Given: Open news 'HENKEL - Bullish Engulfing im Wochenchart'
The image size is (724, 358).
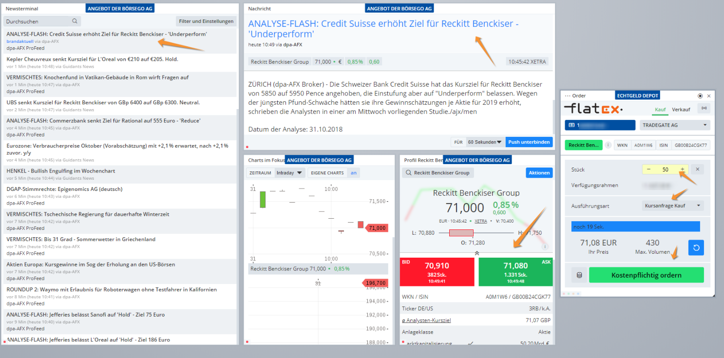Looking at the screenshot, I should tap(120, 174).
